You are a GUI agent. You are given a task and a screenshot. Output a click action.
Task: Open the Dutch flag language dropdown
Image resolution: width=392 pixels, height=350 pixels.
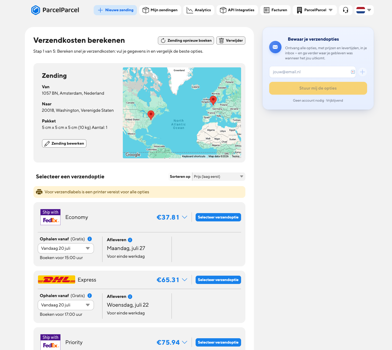(x=364, y=10)
